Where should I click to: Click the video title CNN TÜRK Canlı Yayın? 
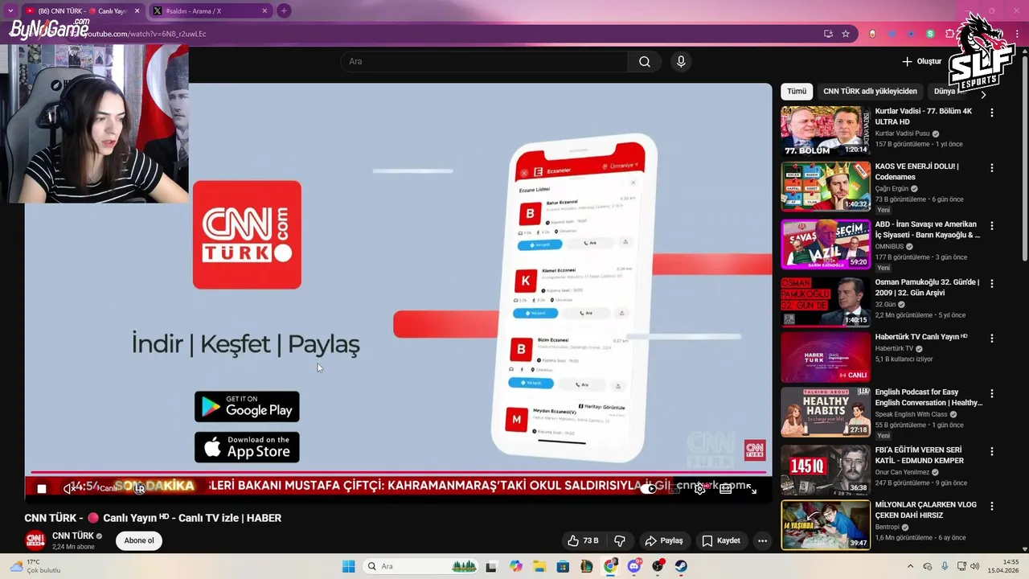[153, 518]
